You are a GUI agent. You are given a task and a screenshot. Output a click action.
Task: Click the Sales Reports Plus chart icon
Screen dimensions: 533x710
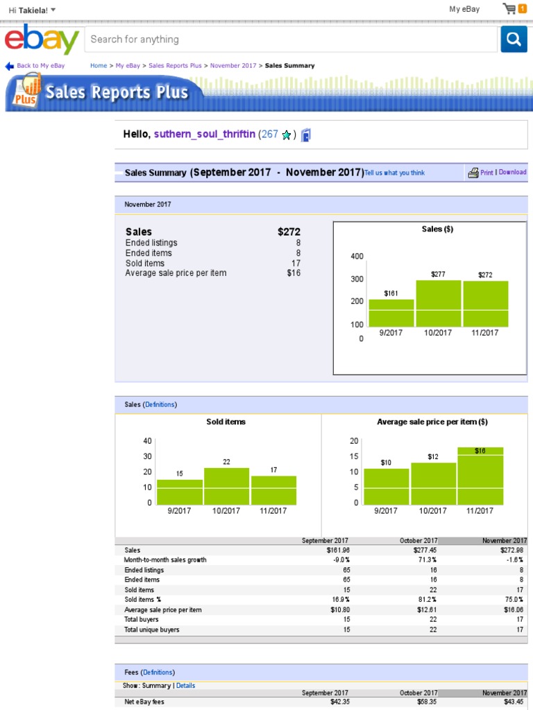tap(25, 90)
